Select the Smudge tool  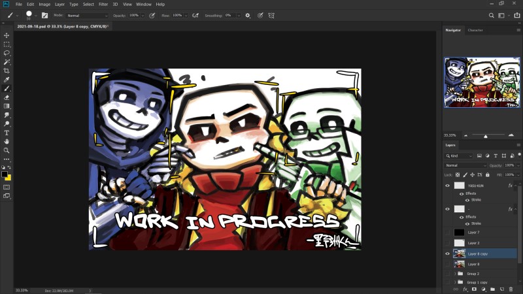click(x=7, y=115)
